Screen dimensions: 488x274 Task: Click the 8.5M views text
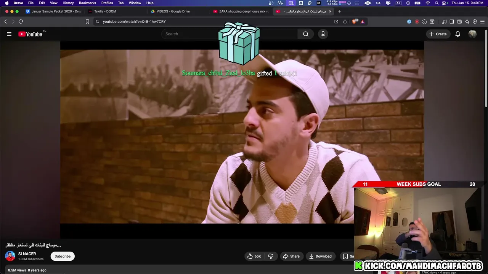17,270
